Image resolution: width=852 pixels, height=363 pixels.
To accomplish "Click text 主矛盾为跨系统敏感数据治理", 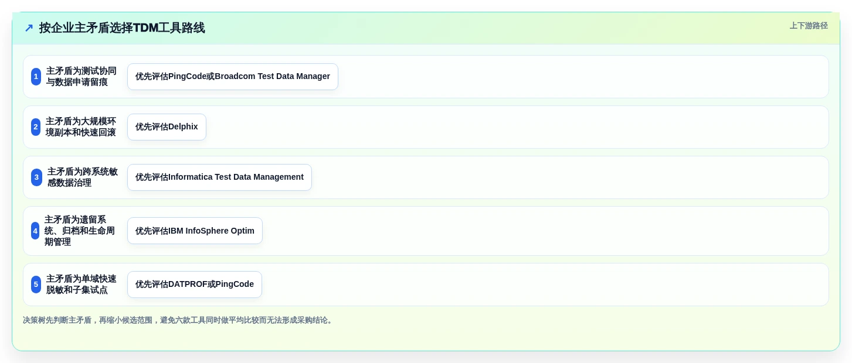I will pyautogui.click(x=83, y=177).
